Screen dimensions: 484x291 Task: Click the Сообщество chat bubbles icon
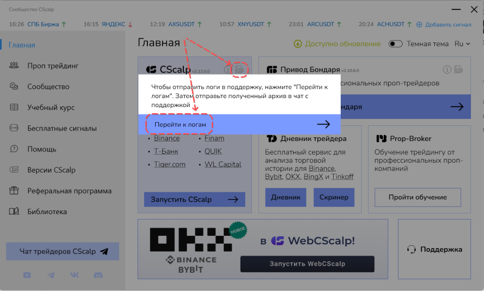[x=14, y=86]
